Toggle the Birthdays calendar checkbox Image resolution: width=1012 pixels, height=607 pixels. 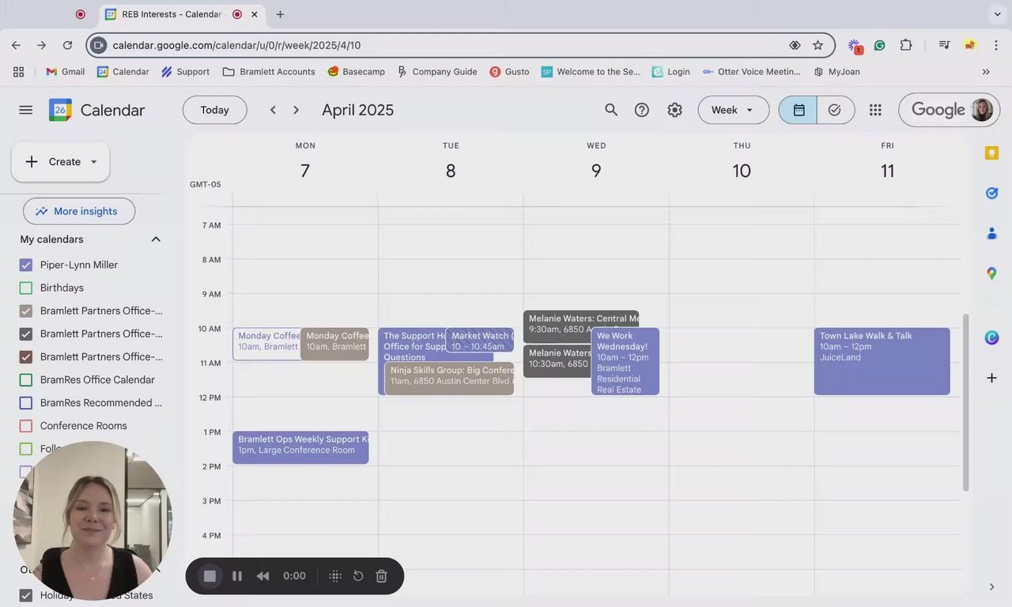click(x=26, y=288)
